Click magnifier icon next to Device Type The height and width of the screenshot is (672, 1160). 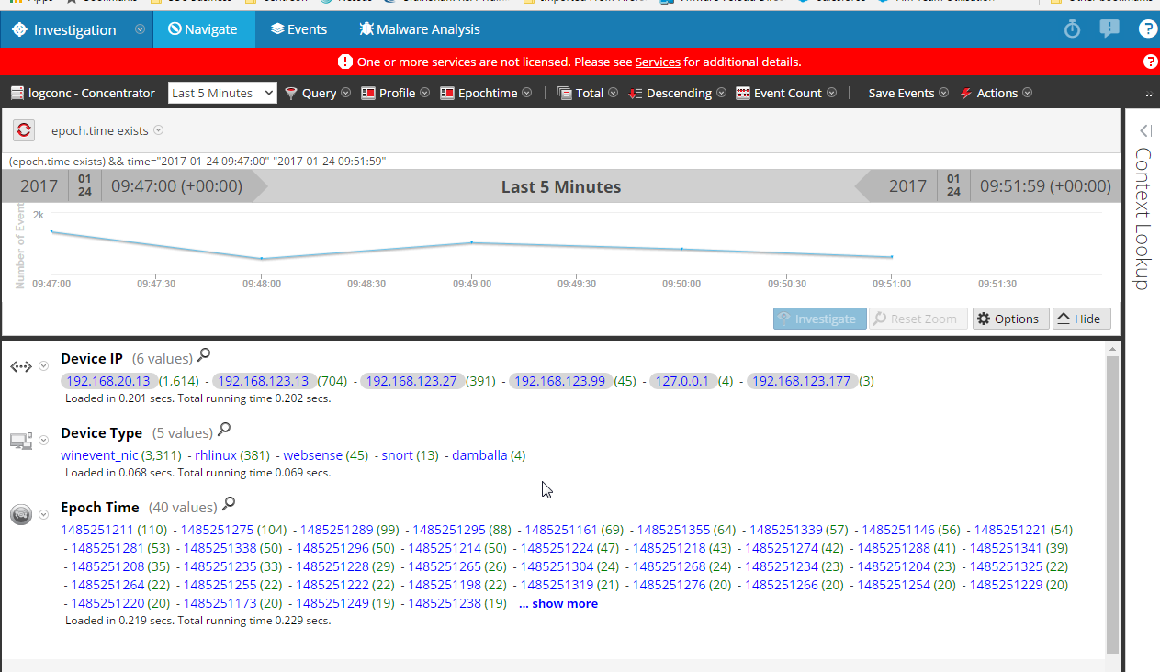[x=223, y=431]
